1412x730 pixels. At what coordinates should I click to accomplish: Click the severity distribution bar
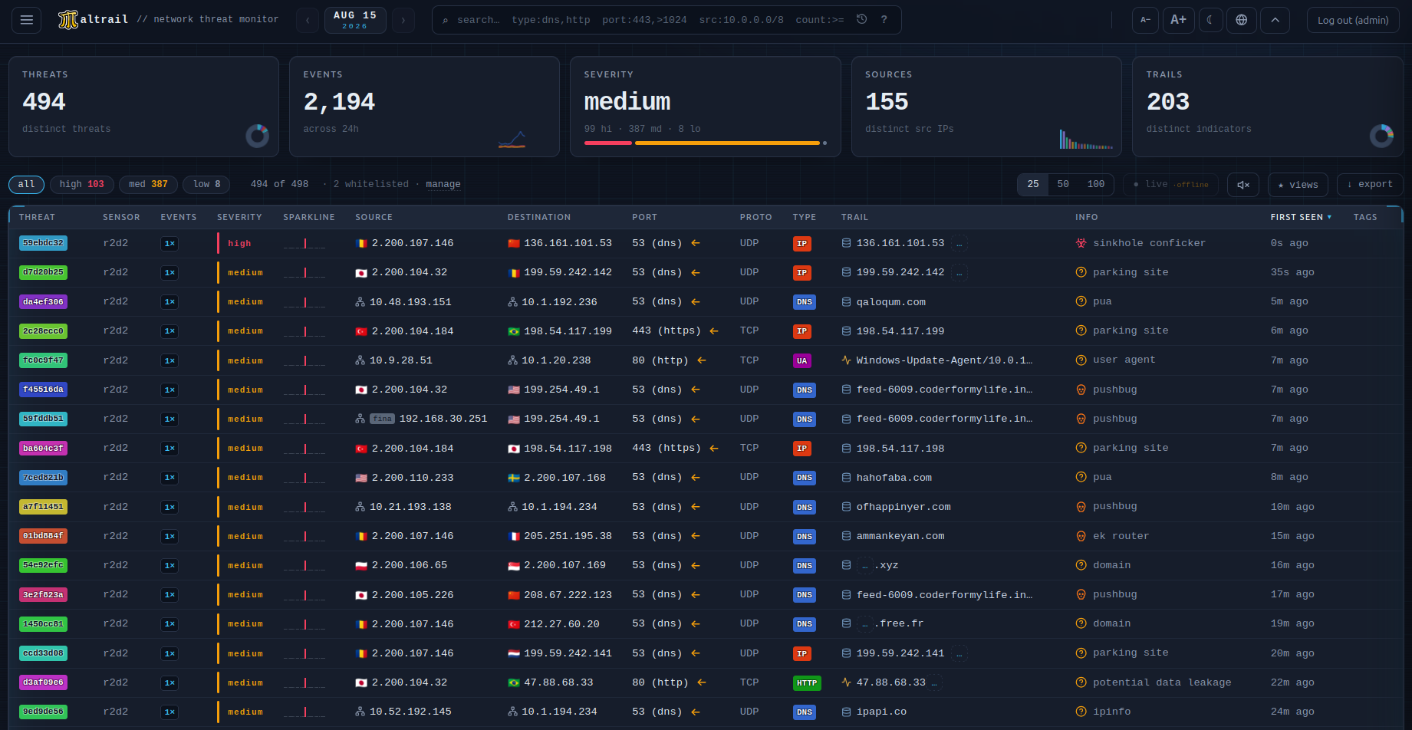coord(705,143)
